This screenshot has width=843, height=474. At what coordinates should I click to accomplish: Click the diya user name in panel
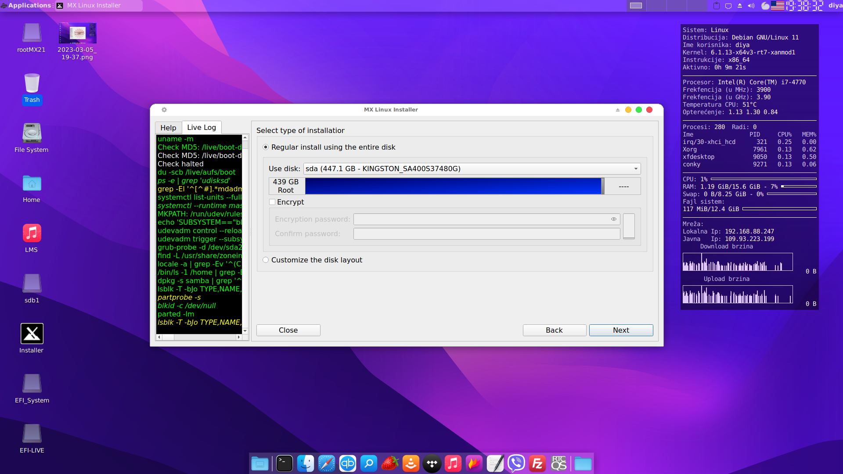[x=835, y=6]
